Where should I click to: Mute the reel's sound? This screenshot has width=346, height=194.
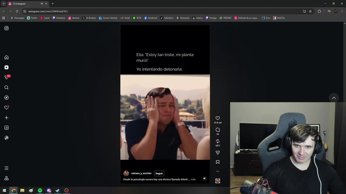pyautogui.click(x=204, y=178)
